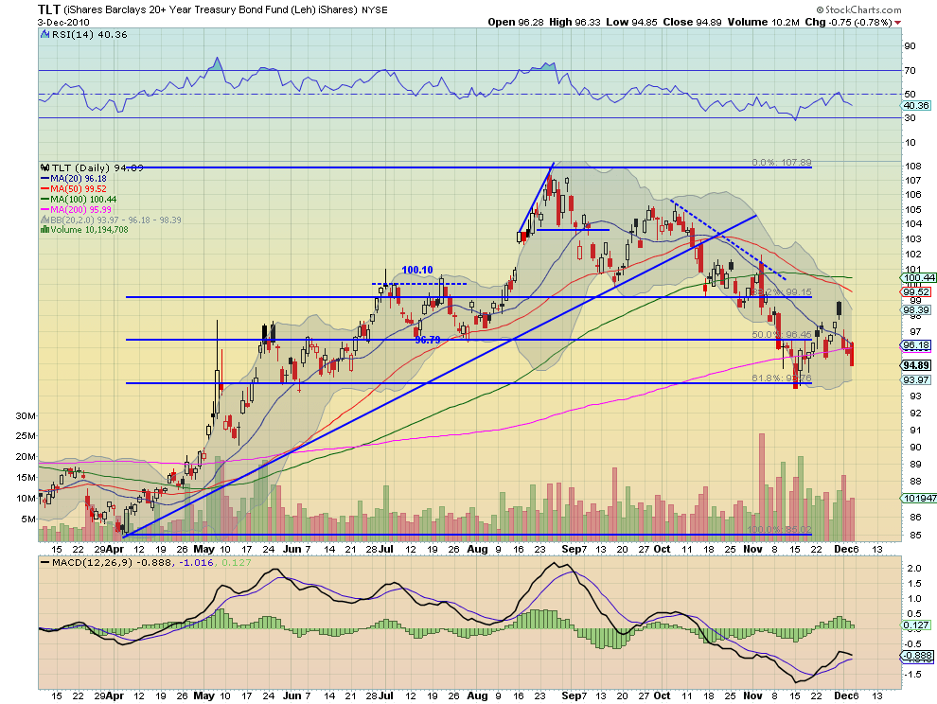Click the 100.10 annotation above dashed line
Viewport: 937px width, 704px height.
(x=417, y=270)
